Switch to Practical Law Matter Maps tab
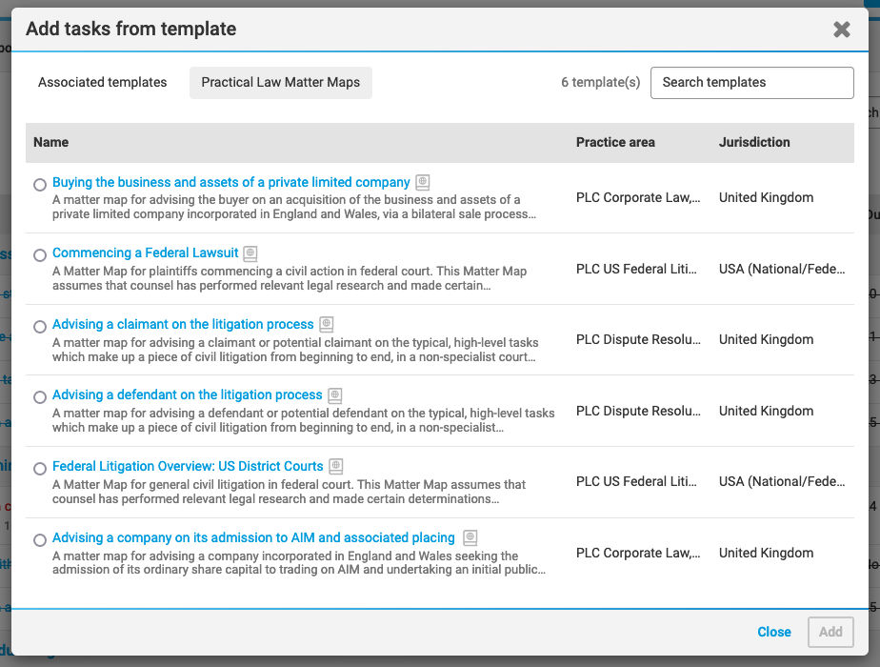The height and width of the screenshot is (667, 880). click(x=281, y=83)
